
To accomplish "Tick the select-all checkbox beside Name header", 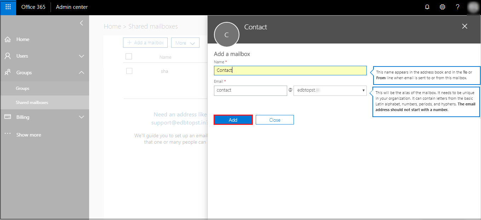I will pos(129,57).
